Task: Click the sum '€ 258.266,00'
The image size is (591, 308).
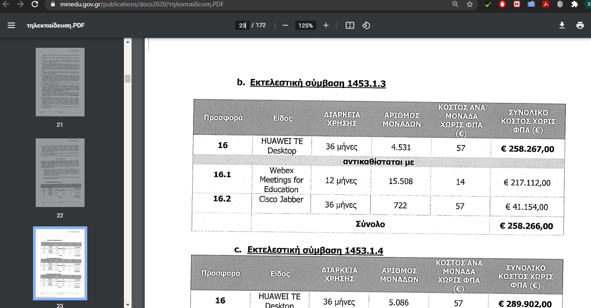Action: point(526,226)
